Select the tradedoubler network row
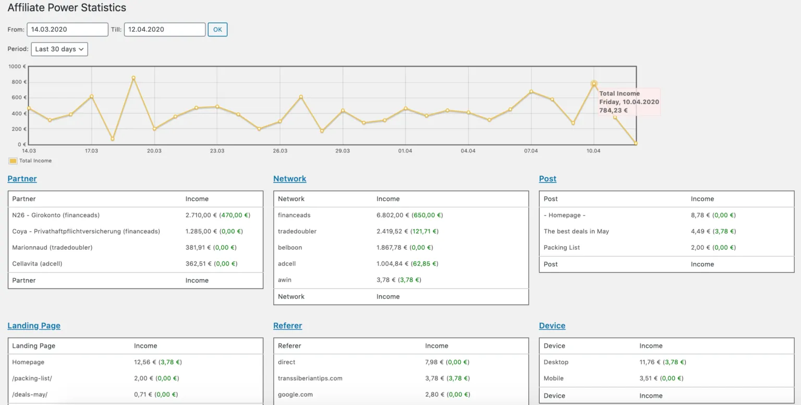 (x=401, y=231)
